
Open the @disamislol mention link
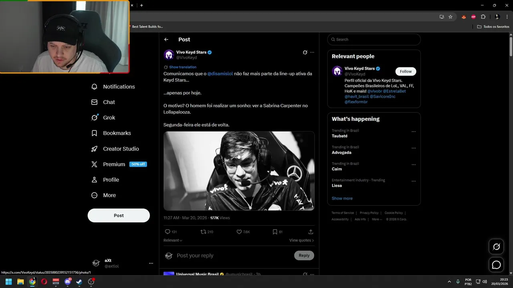click(220, 74)
